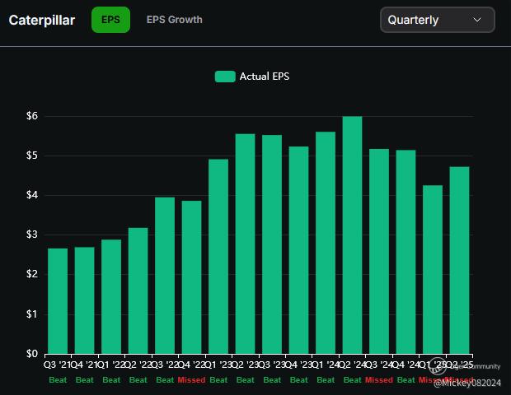
Task: Click the Caterpillar company title
Action: 42,20
